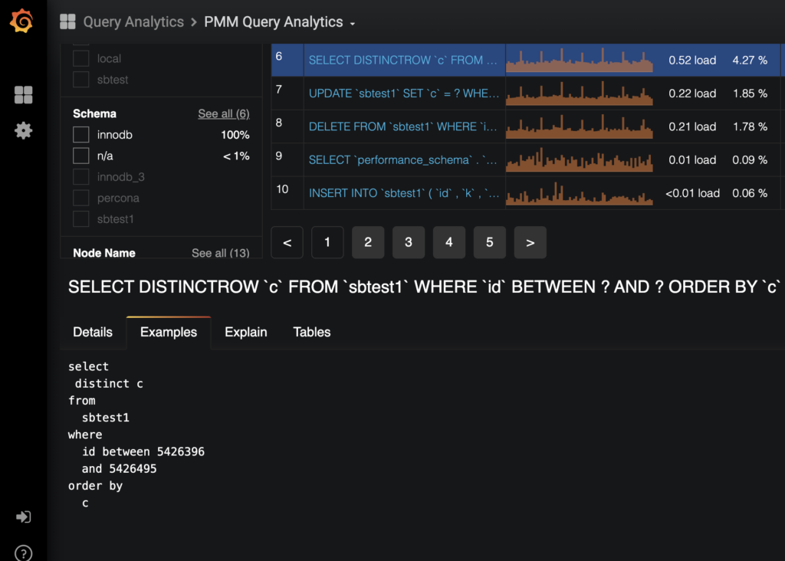Click the 1.78 % value
The height and width of the screenshot is (561, 785).
[750, 126]
